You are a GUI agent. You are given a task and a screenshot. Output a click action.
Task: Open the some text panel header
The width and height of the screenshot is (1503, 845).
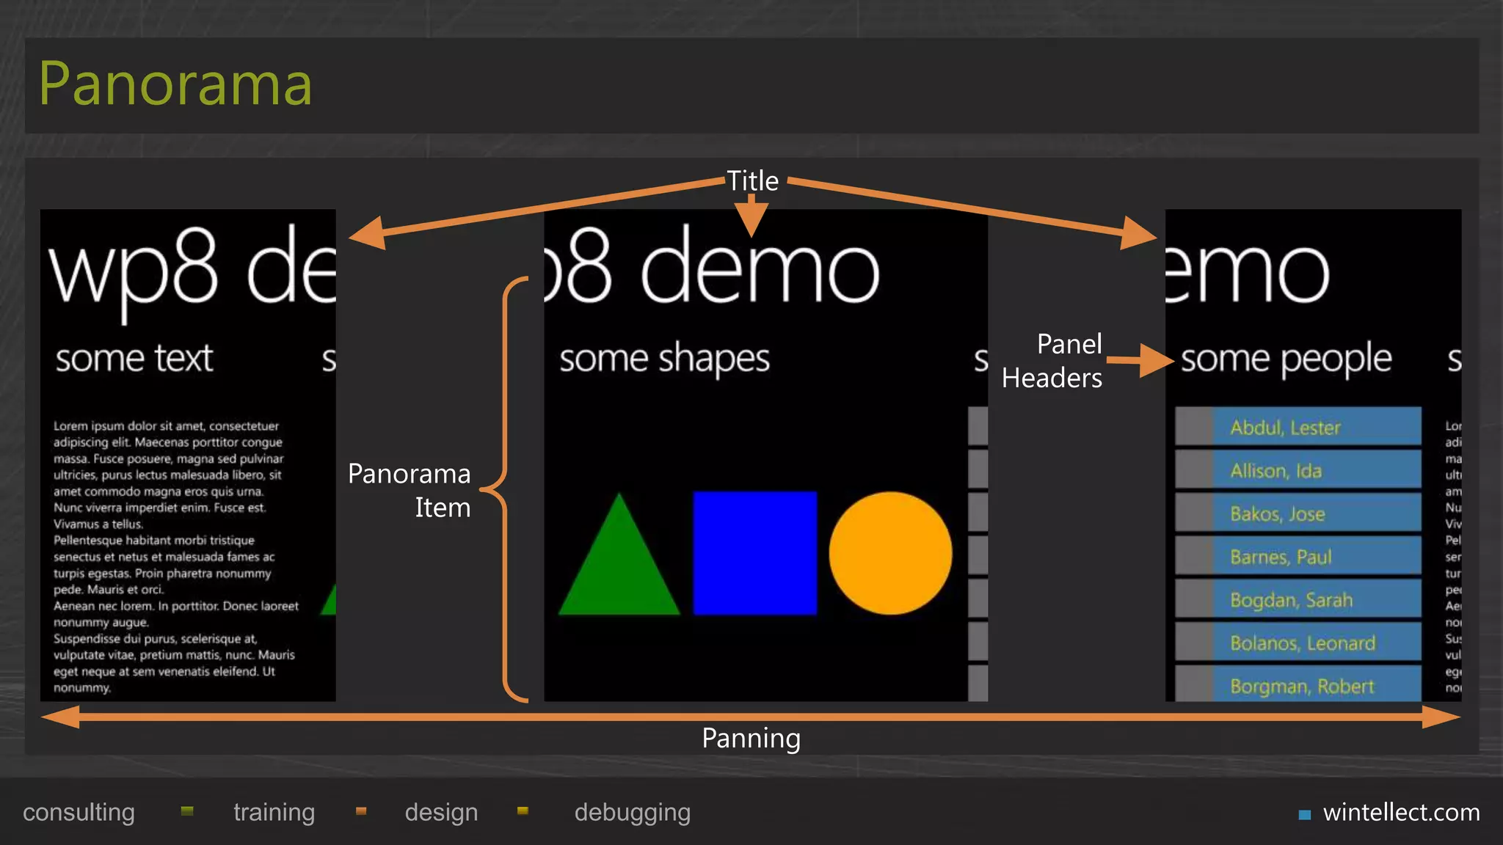(134, 359)
